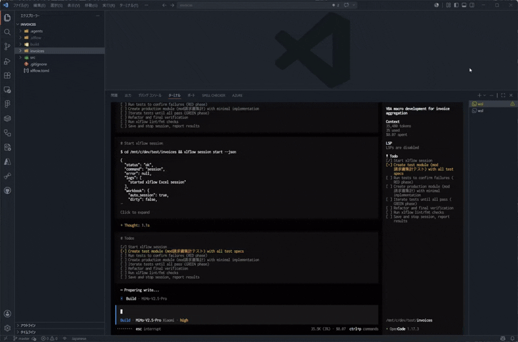Open the ファイル(F) menu

(x=21, y=5)
